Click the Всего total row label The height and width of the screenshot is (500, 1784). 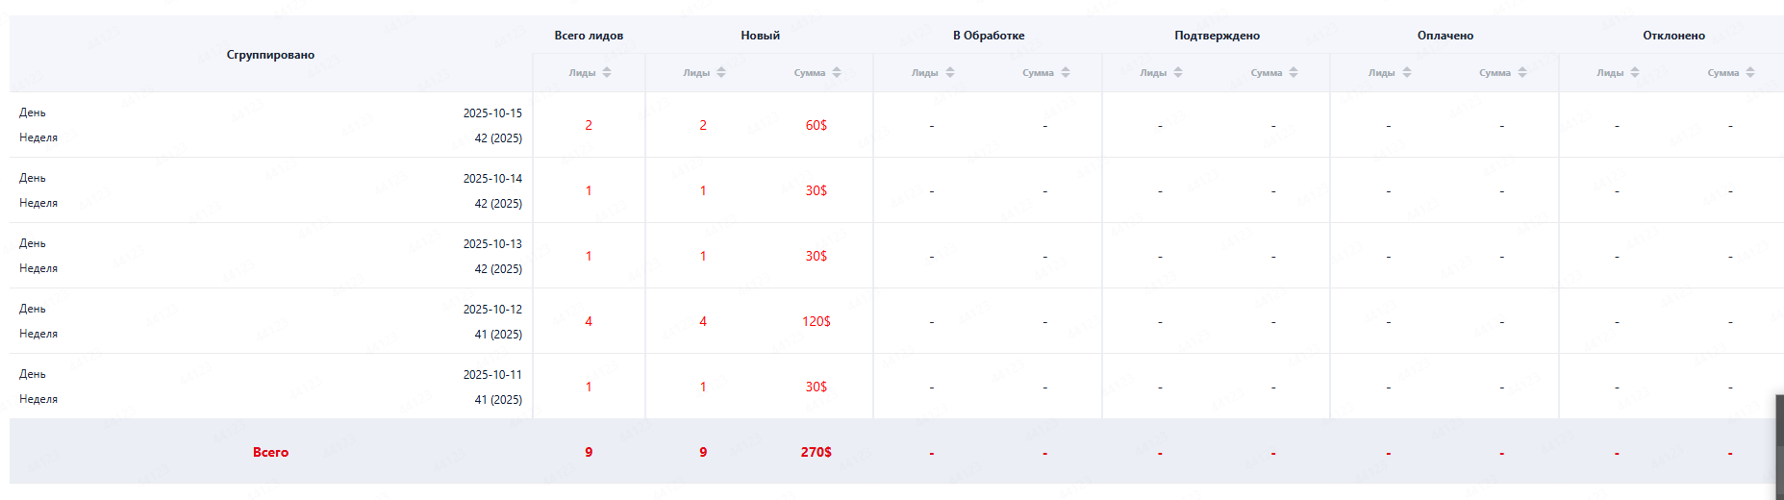[x=270, y=452]
